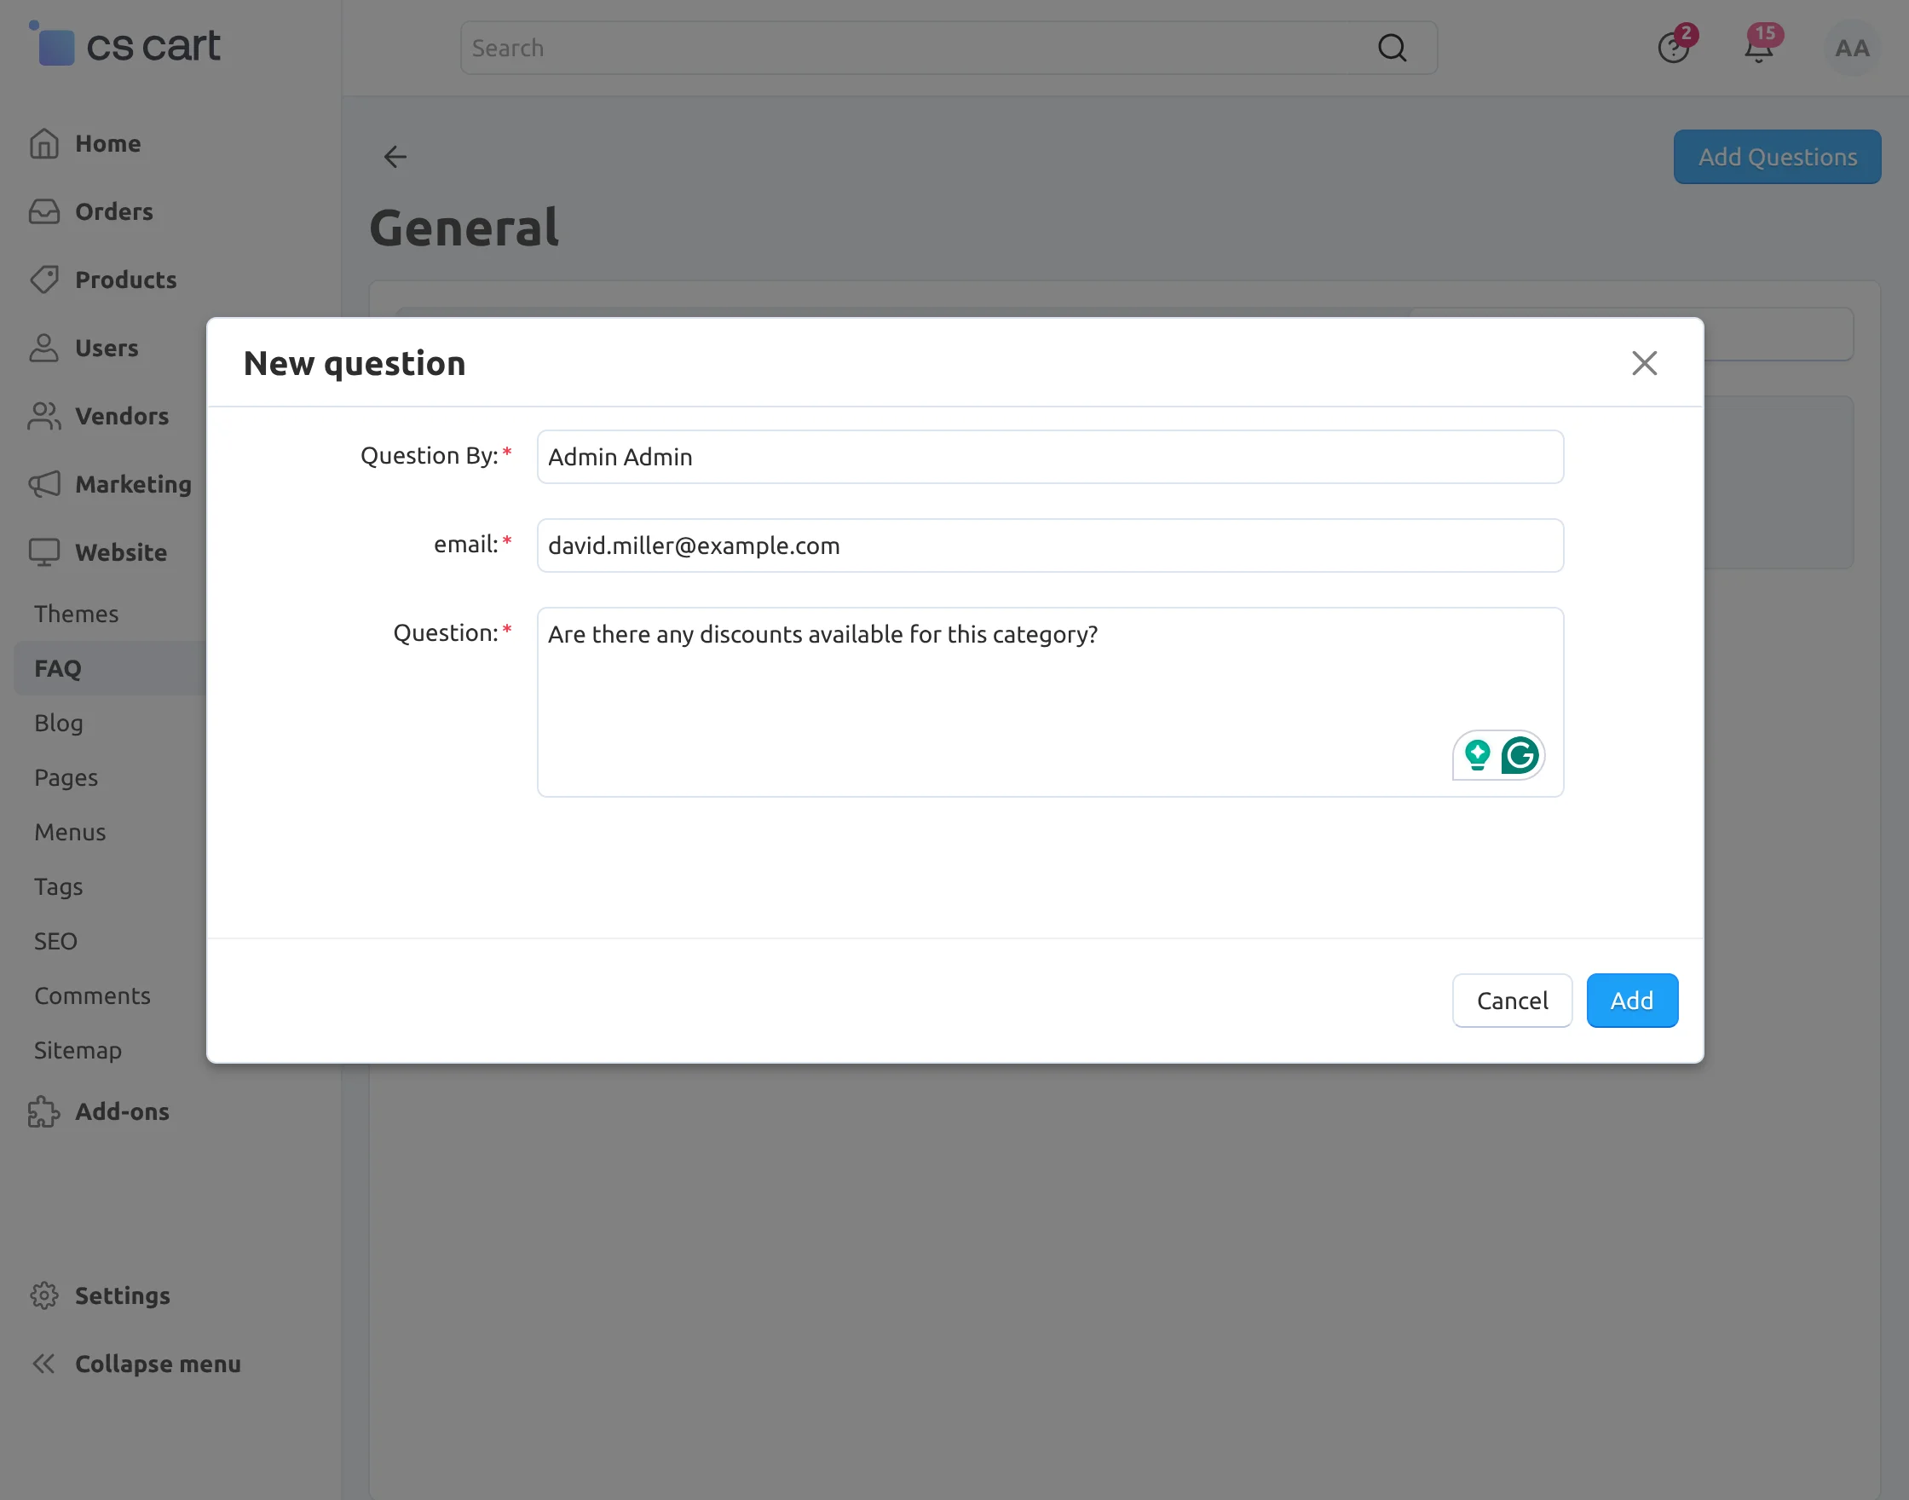This screenshot has width=1909, height=1500.
Task: Click the Question By label
Action: 430,456
